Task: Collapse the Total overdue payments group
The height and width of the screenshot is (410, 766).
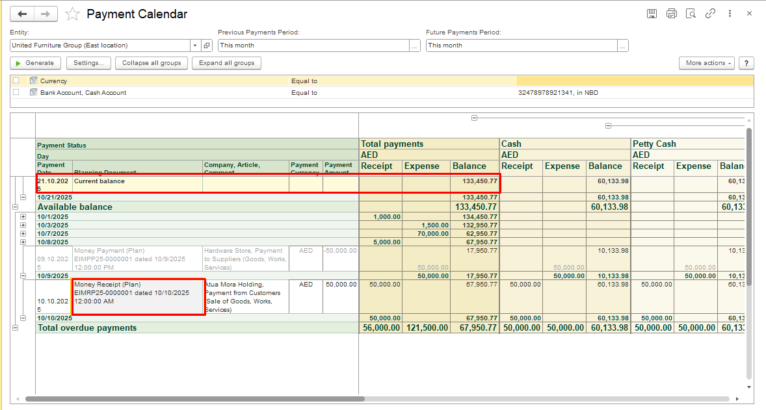Action: pos(15,328)
